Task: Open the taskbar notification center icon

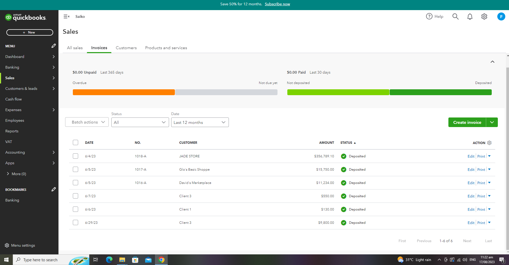Action: [502, 260]
